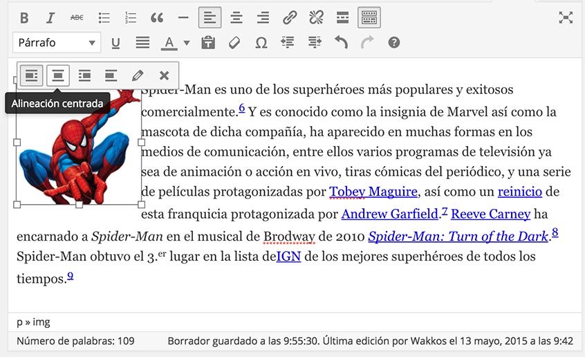This screenshot has width=585, height=357.
Task: Decrease the paragraph indent
Action: point(287,43)
